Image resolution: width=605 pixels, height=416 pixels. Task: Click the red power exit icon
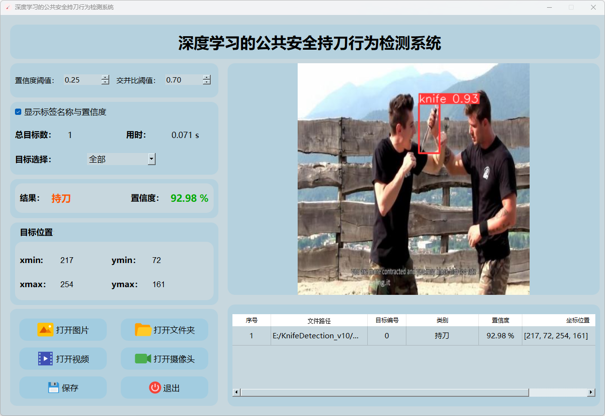tap(155, 388)
